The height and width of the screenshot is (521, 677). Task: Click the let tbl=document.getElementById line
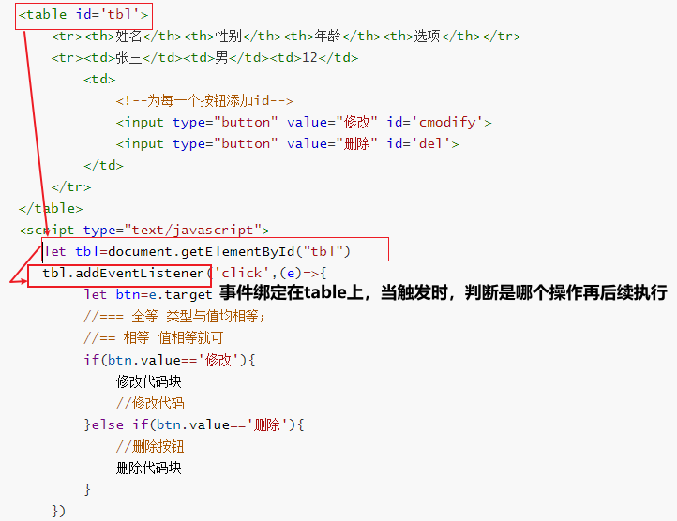(x=197, y=251)
